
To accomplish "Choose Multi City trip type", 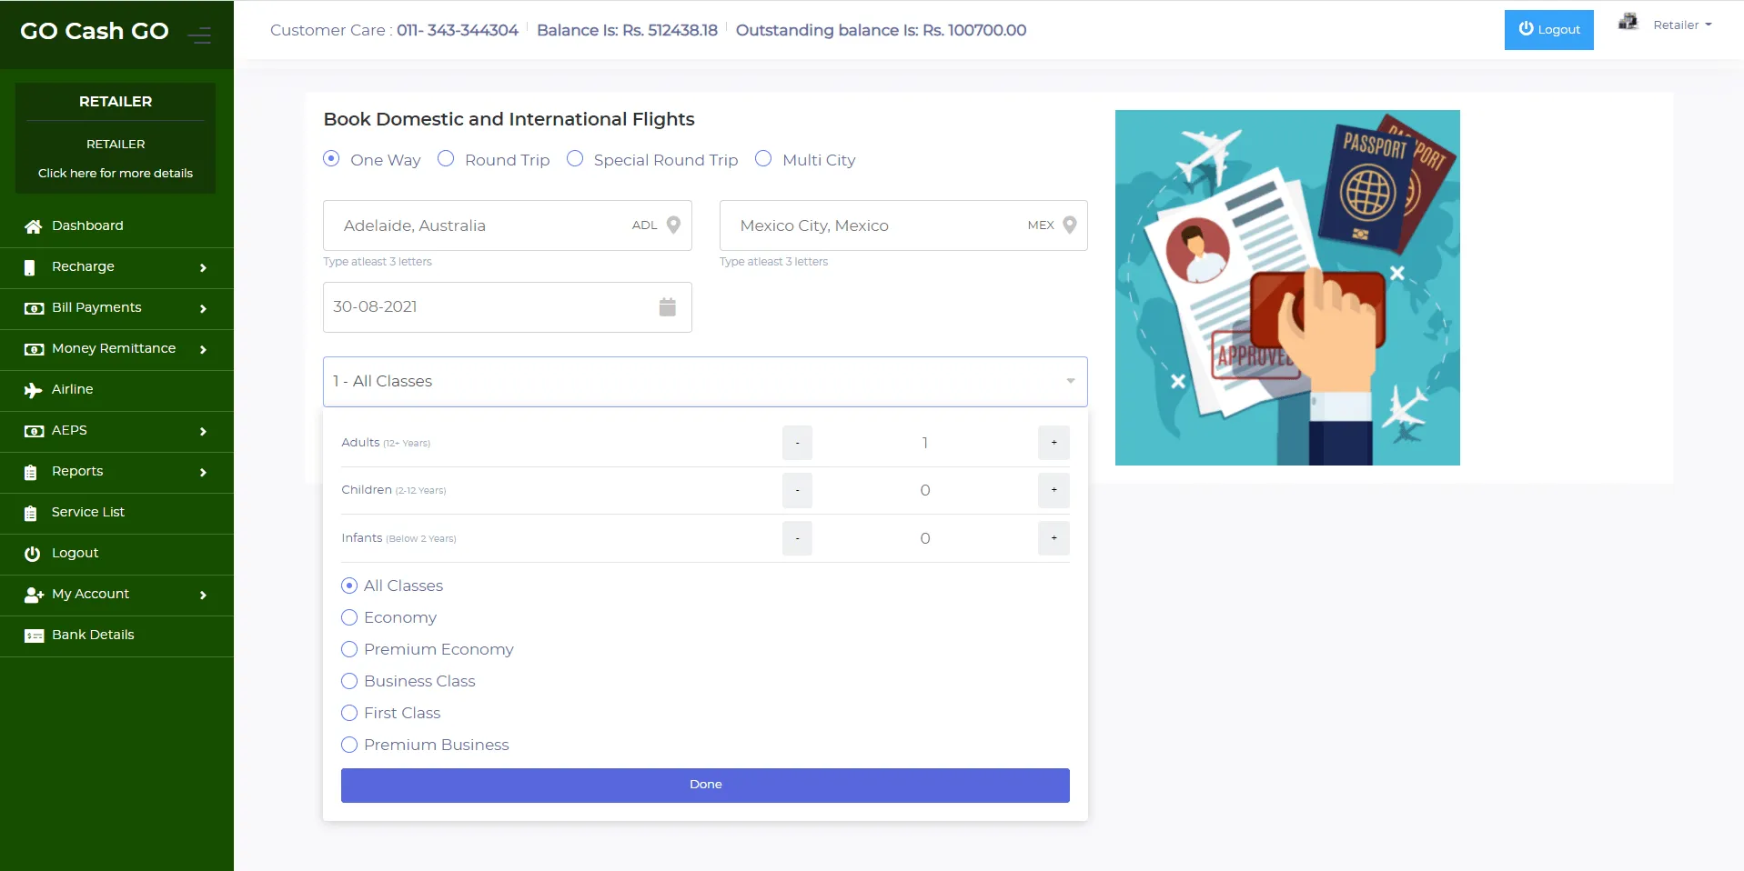I will click(763, 159).
